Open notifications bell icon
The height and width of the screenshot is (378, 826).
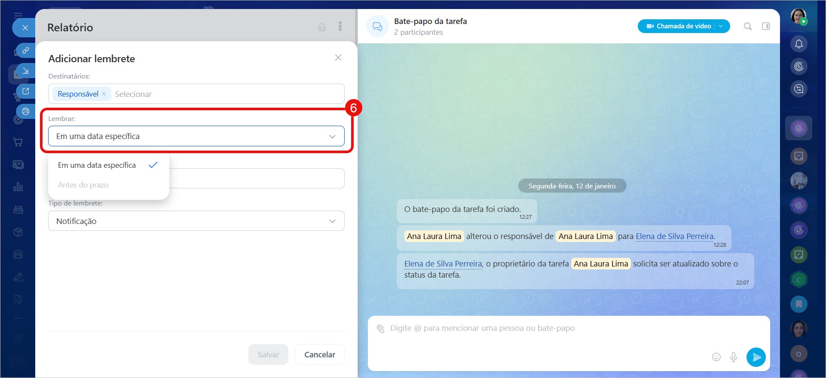click(x=798, y=44)
